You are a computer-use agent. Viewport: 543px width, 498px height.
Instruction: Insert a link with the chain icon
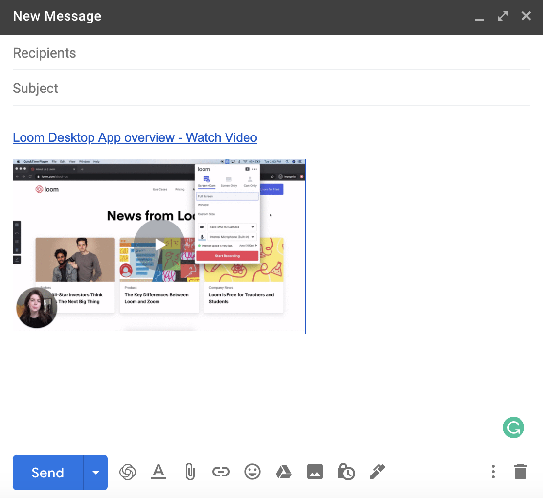point(221,472)
